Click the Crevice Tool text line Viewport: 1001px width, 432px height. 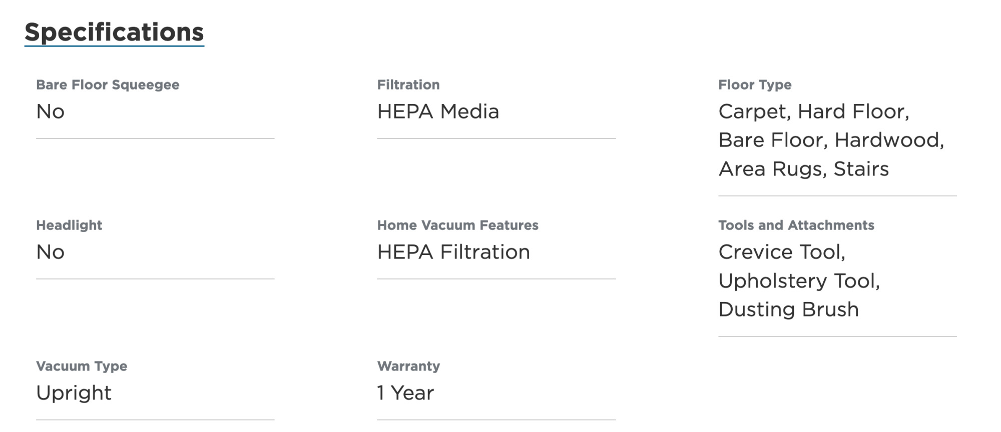782,252
